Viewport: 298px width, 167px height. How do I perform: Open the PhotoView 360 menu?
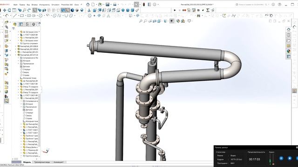67,5
